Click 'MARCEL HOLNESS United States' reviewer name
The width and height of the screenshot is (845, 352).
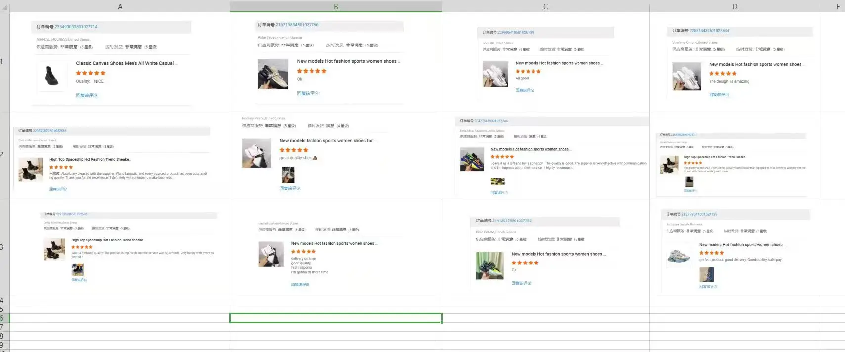(x=63, y=39)
